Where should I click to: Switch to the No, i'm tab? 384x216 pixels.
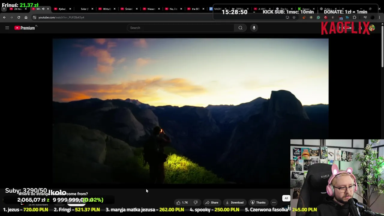coord(173,9)
